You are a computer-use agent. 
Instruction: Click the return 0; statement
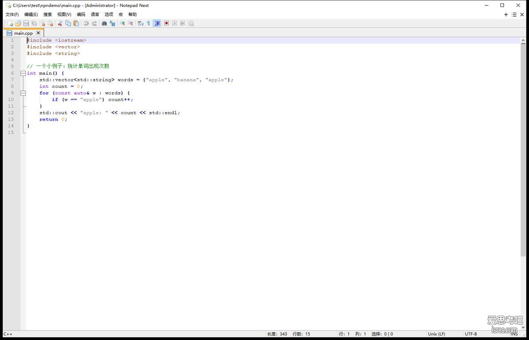pos(53,119)
